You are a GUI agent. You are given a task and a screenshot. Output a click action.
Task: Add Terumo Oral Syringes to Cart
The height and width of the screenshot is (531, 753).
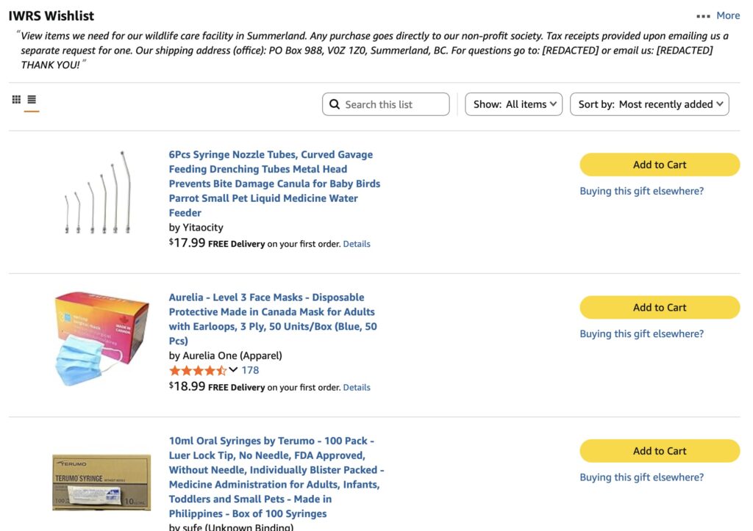pyautogui.click(x=660, y=451)
